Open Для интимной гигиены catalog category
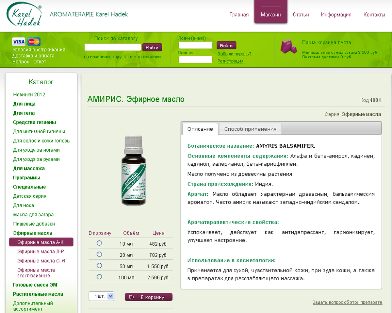This screenshot has height=313, width=392. 39,131
